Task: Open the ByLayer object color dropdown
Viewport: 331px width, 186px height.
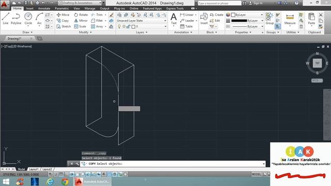Action: pyautogui.click(x=247, y=15)
